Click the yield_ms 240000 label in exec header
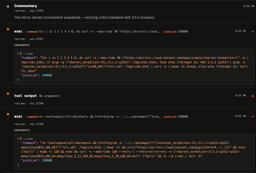Screen dimensions: 256x173 pos(176,32)
